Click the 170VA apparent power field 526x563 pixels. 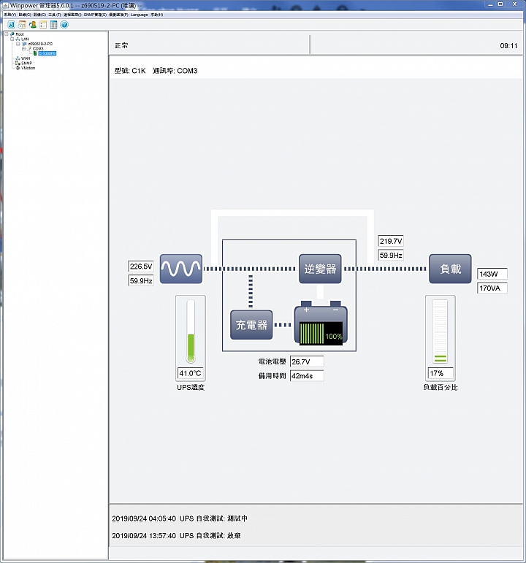pyautogui.click(x=492, y=288)
